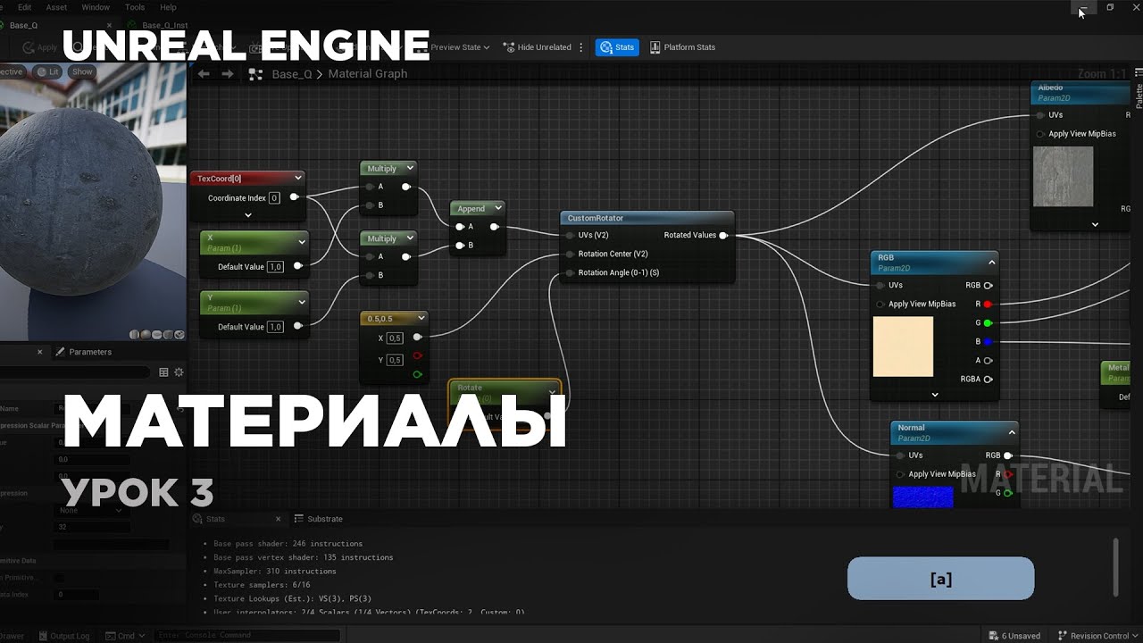Open the Help menu
This screenshot has width=1143, height=643.
(x=168, y=7)
